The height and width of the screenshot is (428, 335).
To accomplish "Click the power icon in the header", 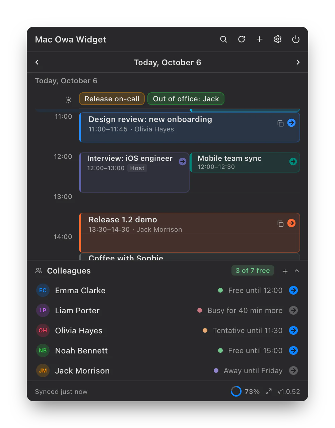I will [296, 39].
